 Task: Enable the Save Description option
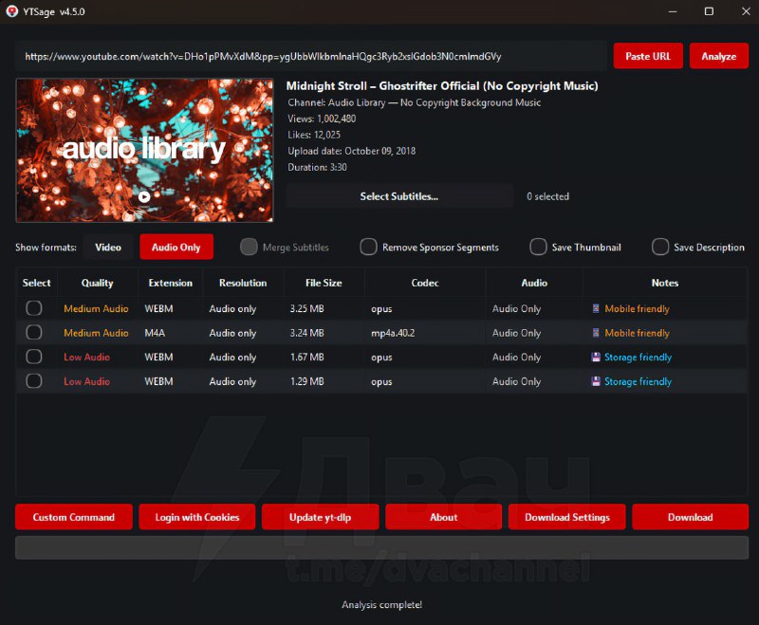[x=659, y=247]
